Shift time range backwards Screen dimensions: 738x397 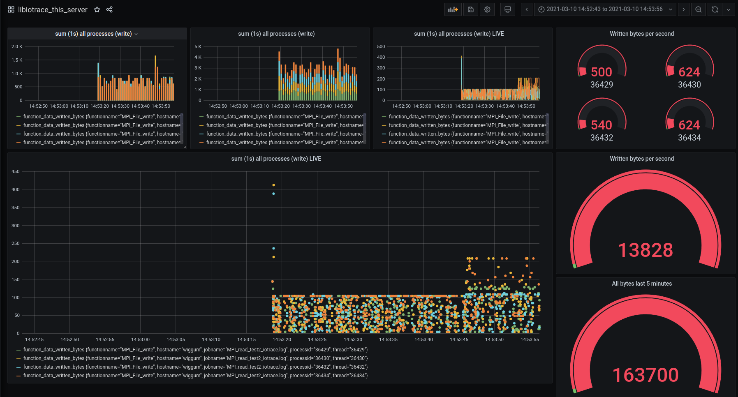pos(527,9)
